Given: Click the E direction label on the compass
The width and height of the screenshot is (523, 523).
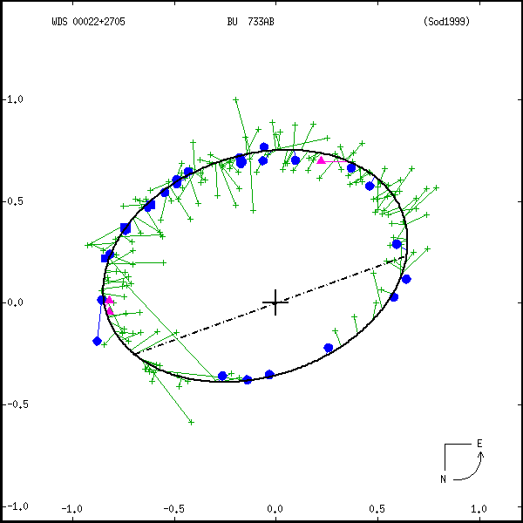Looking at the screenshot, I should coord(479,444).
